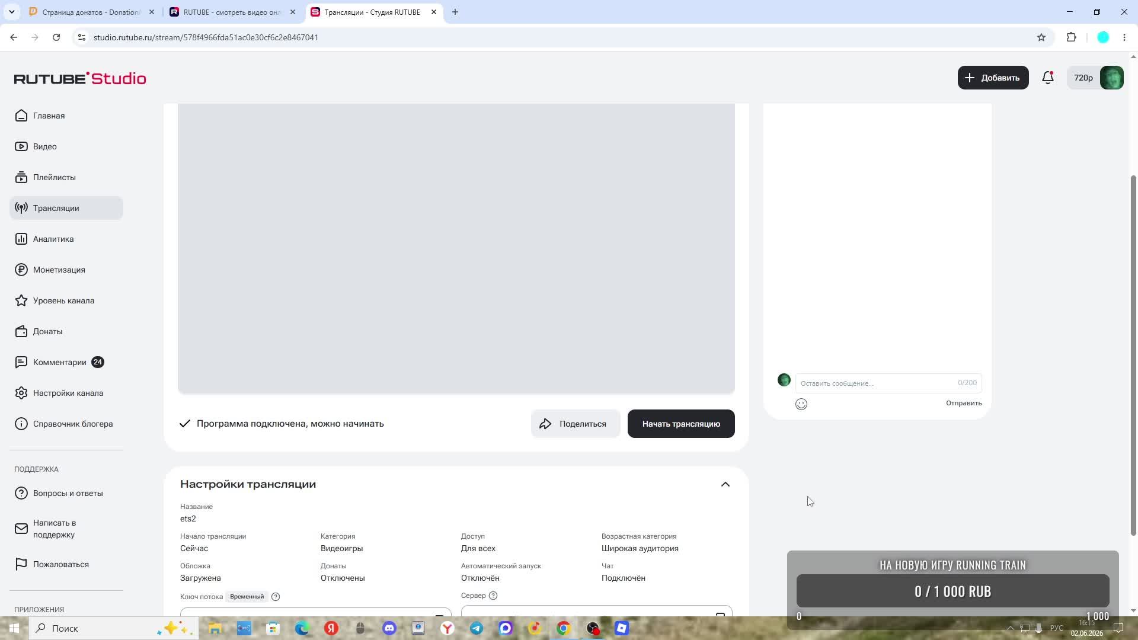Open Плейлисты via its sidebar icon

pos(21,177)
